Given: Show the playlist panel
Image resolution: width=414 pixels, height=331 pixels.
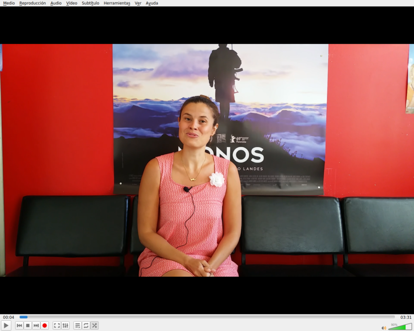Looking at the screenshot, I should [x=78, y=326].
